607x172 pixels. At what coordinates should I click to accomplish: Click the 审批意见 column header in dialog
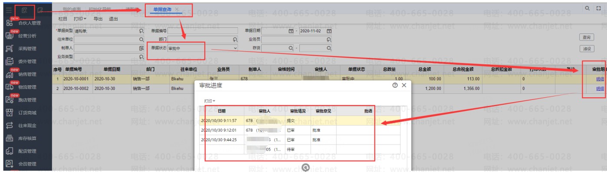[323, 111]
